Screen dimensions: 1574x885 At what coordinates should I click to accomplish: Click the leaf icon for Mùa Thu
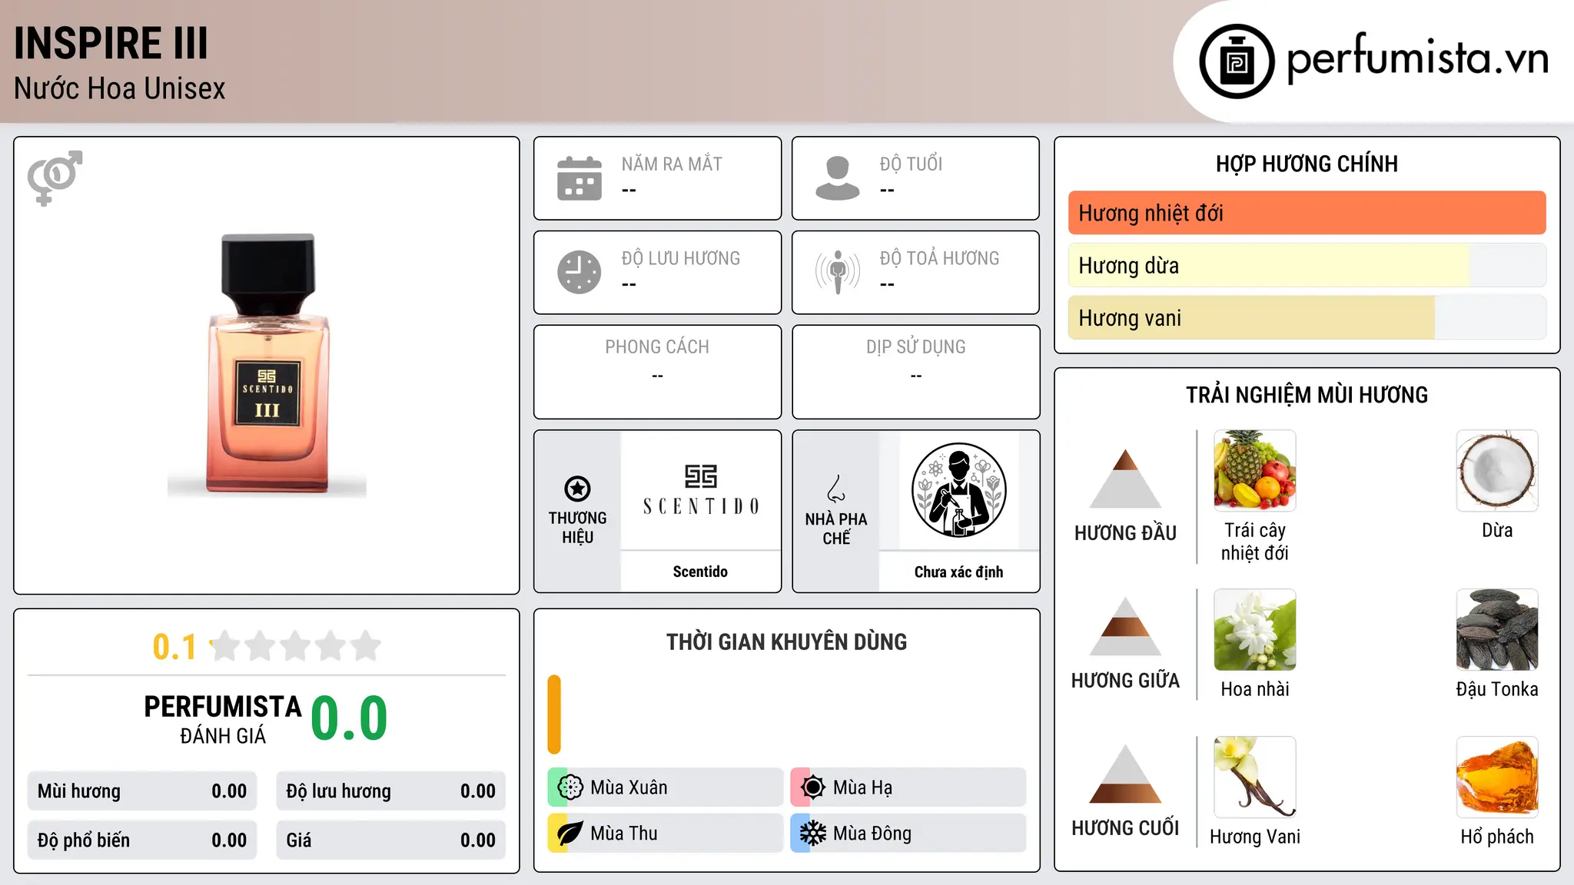pyautogui.click(x=569, y=834)
